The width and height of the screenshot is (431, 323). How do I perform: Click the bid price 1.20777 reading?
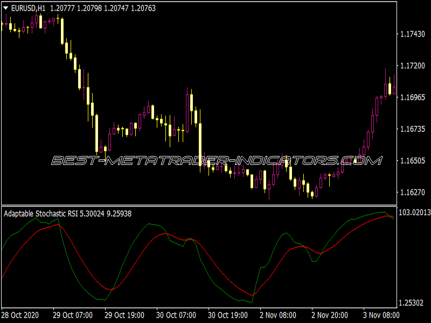pyautogui.click(x=63, y=8)
